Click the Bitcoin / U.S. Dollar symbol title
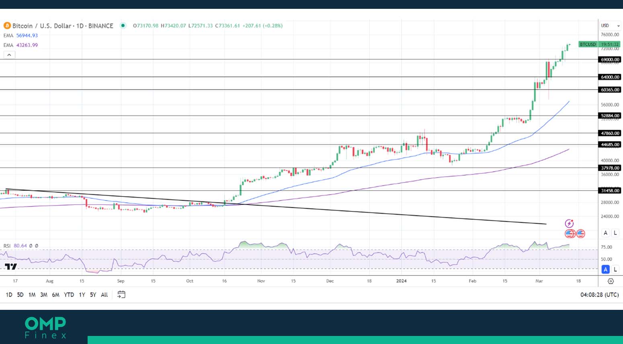This screenshot has width=623, height=344. (x=63, y=26)
